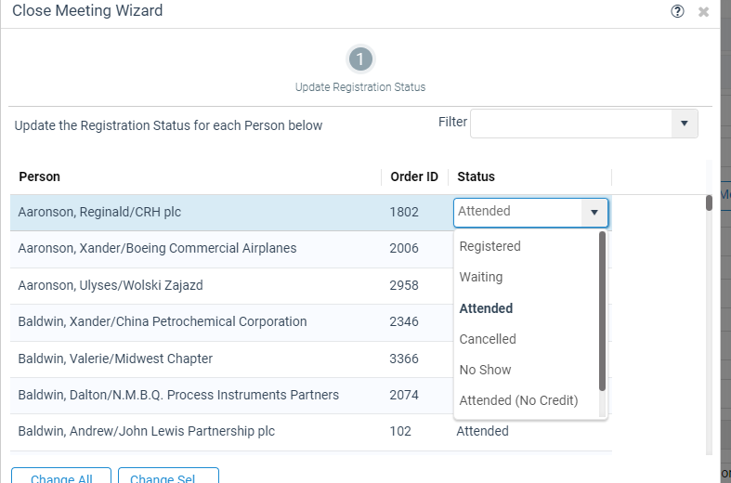731x483 pixels.
Task: Click the Change All button
Action: [61, 476]
